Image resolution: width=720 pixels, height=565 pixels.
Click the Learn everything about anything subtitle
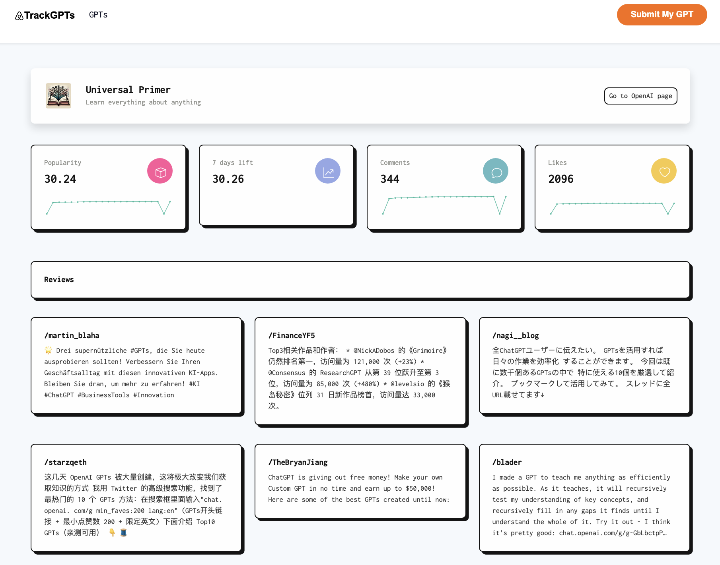[x=143, y=102]
